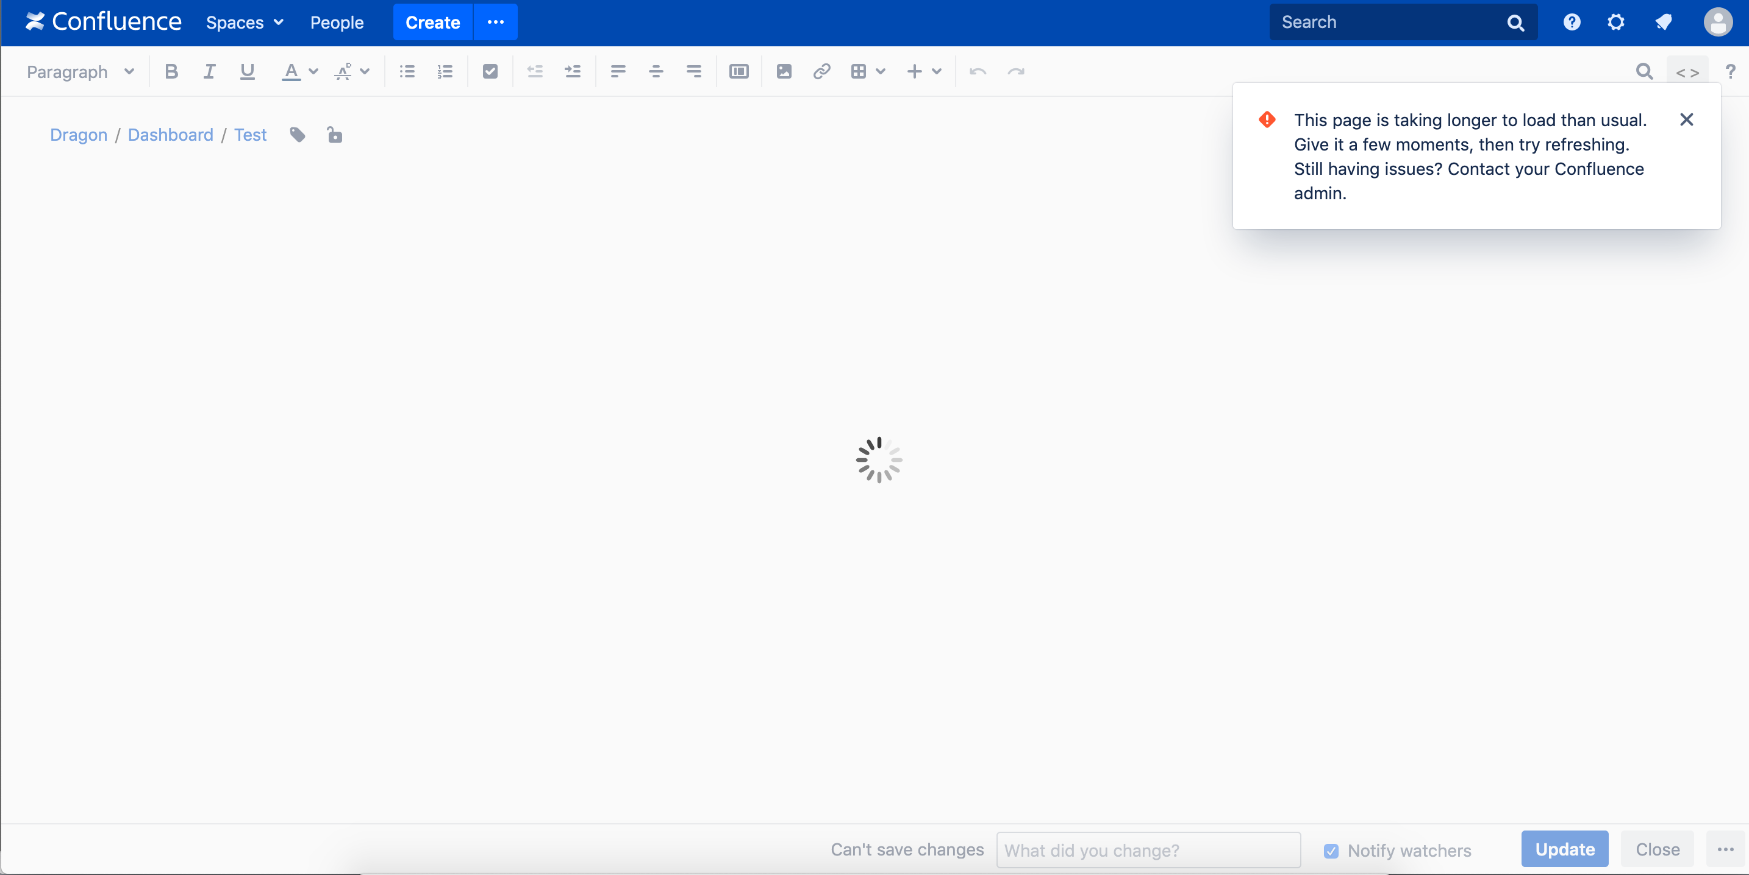This screenshot has height=875, width=1749.
Task: Go to the People menu item
Action: 337,23
